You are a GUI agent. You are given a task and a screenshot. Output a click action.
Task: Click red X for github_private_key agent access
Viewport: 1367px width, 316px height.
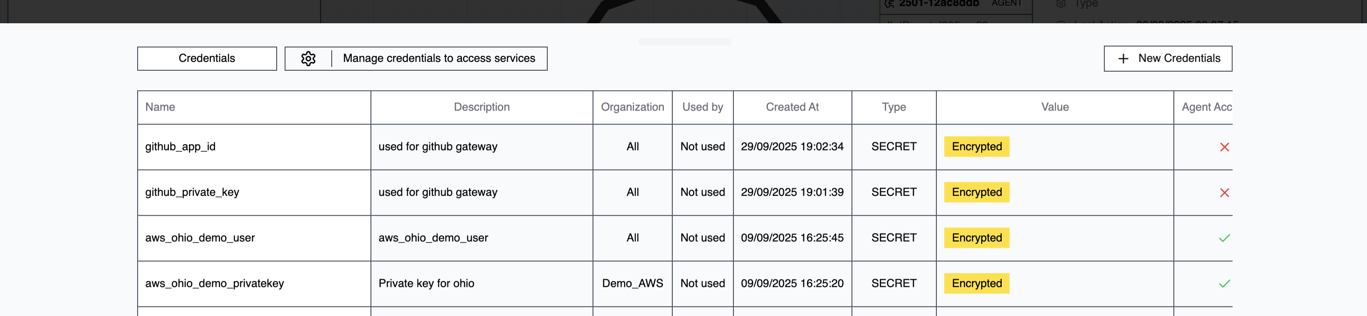[x=1224, y=193]
